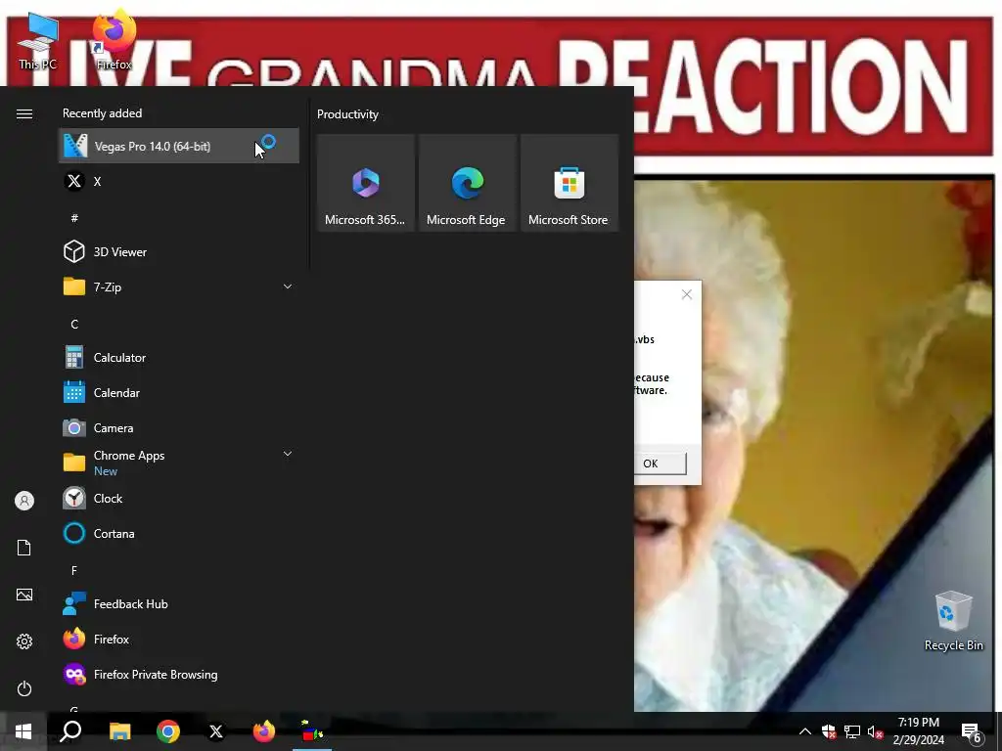
Task: Open the 7-Zip folder entry
Action: [178, 287]
